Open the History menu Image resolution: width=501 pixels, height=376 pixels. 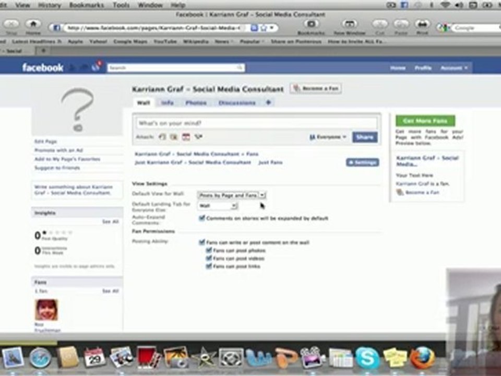[x=49, y=5]
